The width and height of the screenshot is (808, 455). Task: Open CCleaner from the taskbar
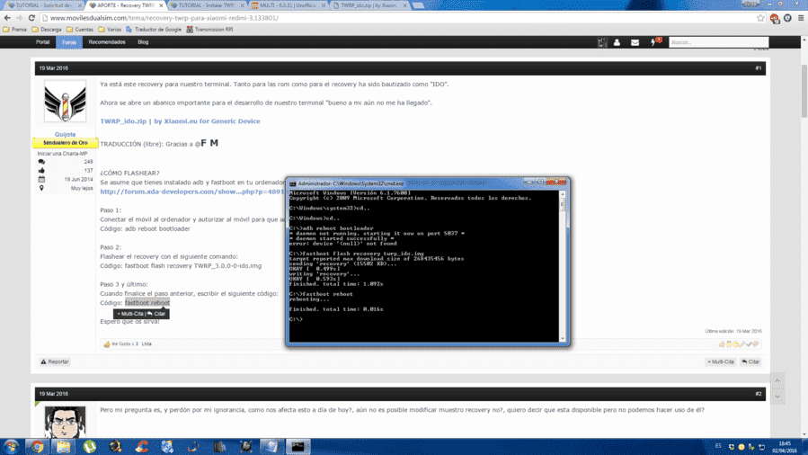click(142, 446)
